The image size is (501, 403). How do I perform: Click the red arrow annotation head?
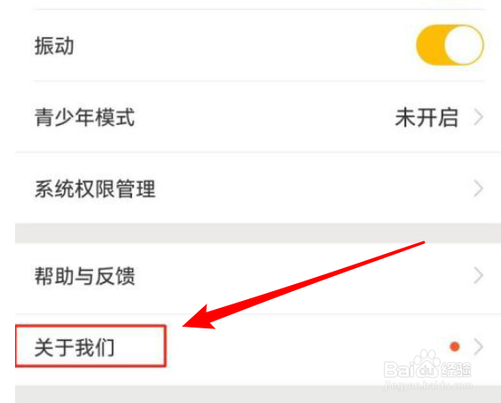tap(198, 319)
